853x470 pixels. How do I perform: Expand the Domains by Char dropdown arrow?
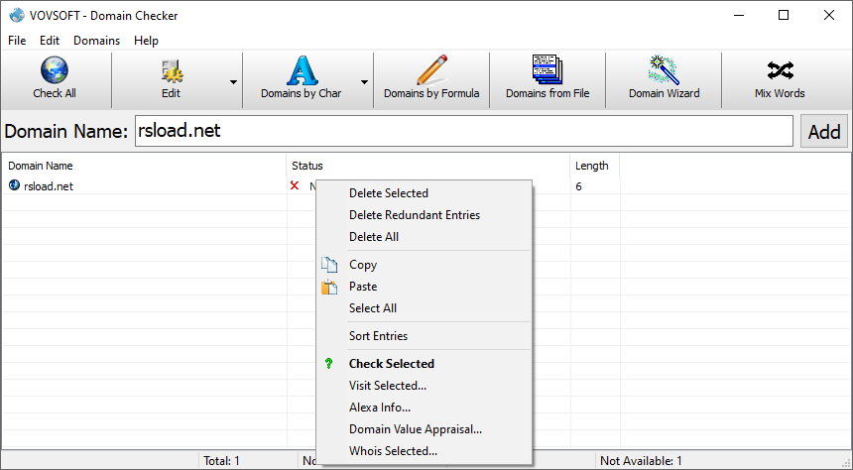click(x=364, y=82)
